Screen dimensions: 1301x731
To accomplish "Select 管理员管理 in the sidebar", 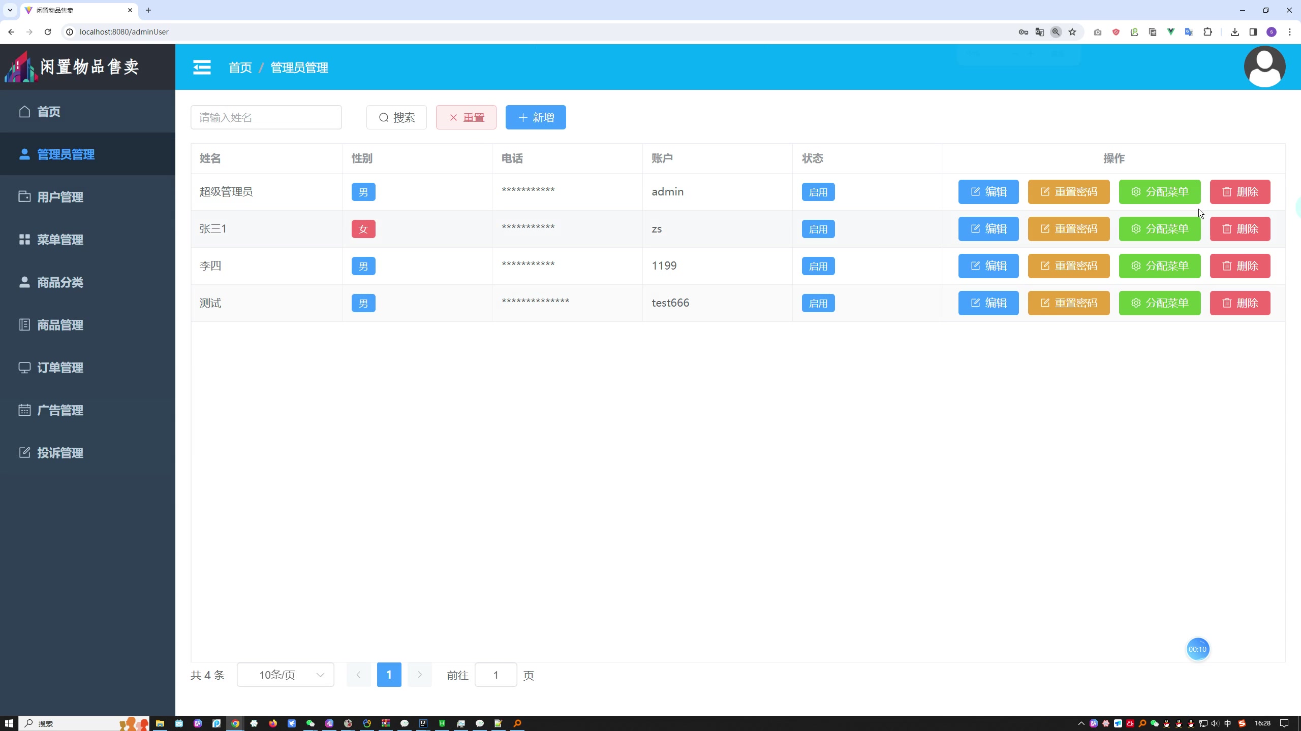I will [x=87, y=154].
